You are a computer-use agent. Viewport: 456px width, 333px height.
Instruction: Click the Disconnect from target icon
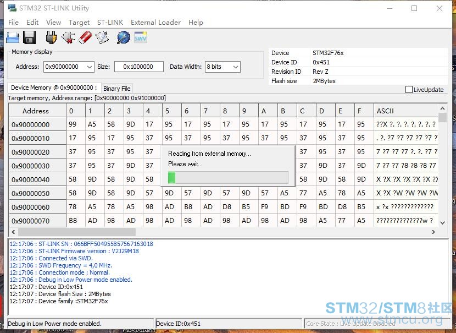pos(68,37)
